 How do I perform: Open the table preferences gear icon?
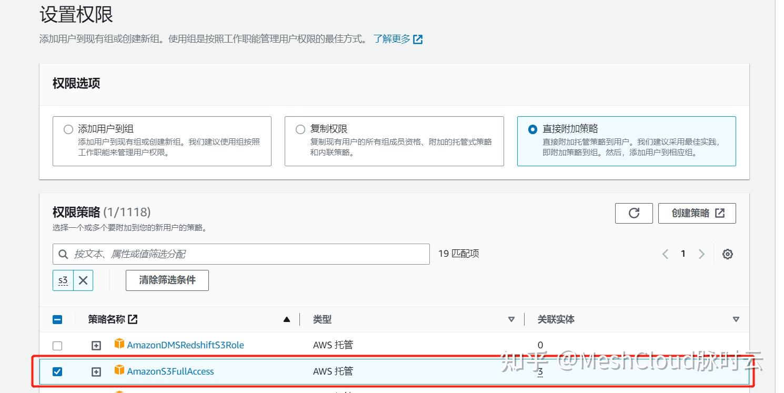(x=727, y=254)
